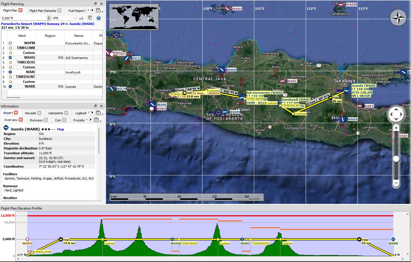This screenshot has height=262, width=411.
Task: Close the Navaids information tab
Action: point(39,113)
